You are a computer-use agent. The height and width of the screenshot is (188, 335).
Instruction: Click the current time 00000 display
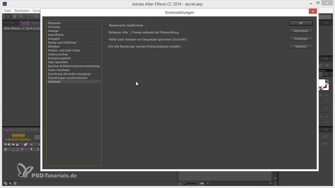click(18, 136)
